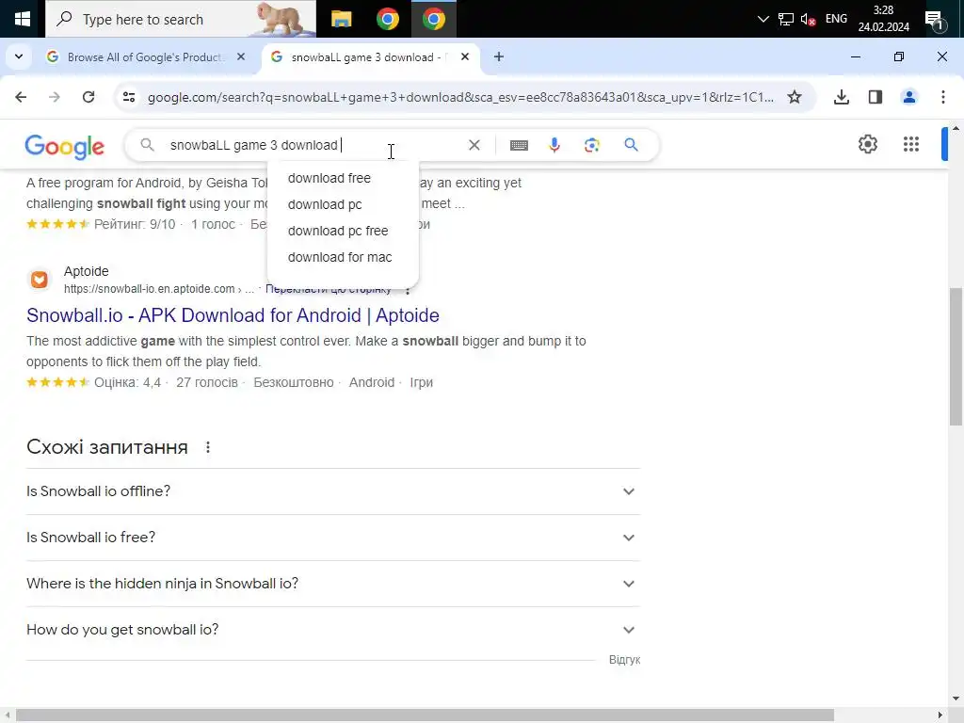
Task: Open options next to the Схожі запитання heading
Action: (208, 447)
